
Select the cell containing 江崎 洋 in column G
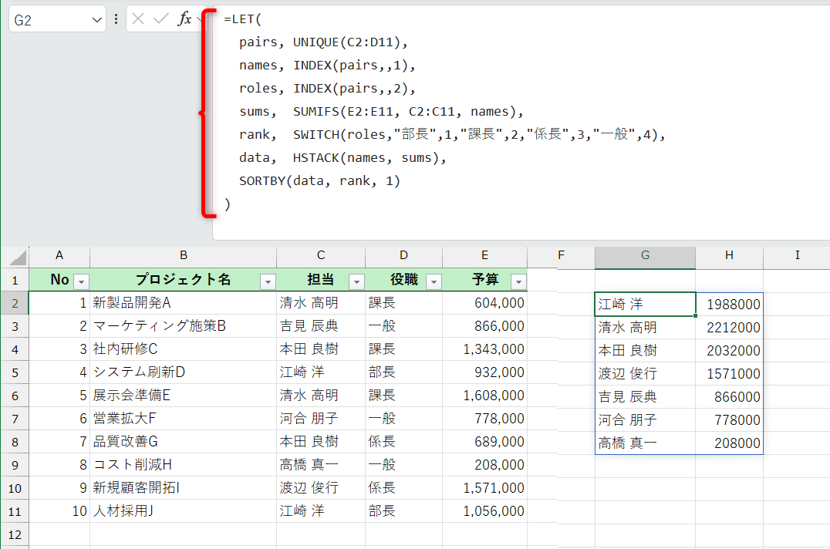coord(645,304)
